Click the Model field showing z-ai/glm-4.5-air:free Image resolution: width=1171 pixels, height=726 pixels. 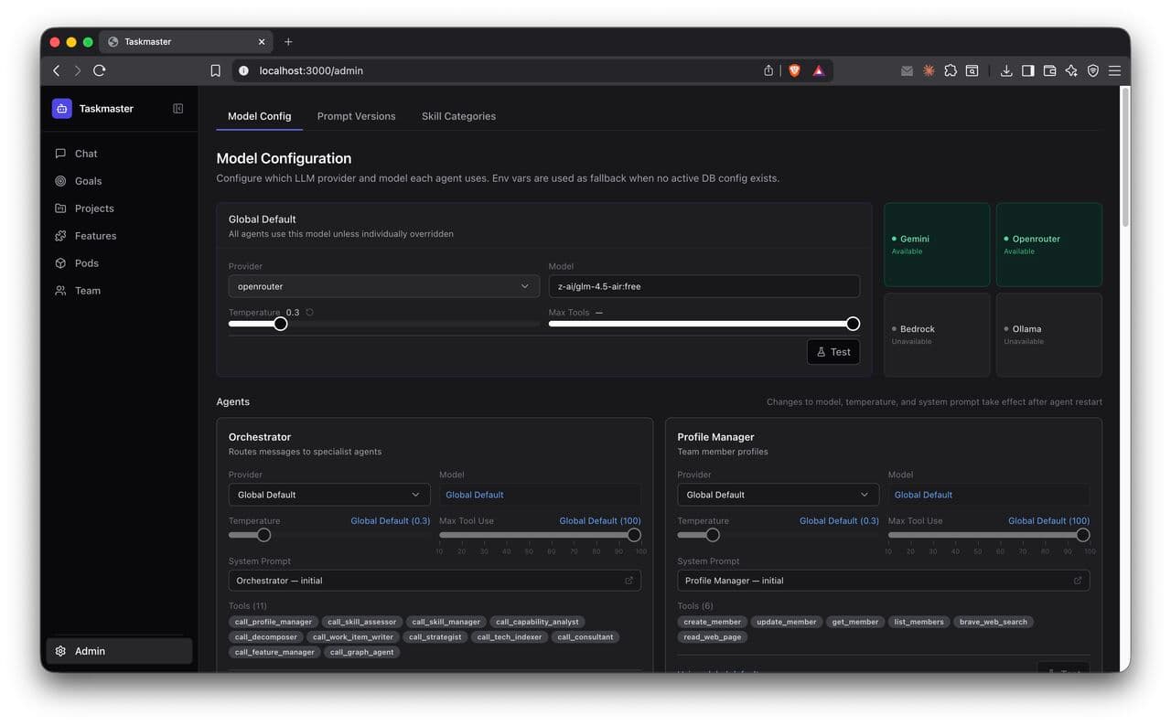click(x=704, y=285)
